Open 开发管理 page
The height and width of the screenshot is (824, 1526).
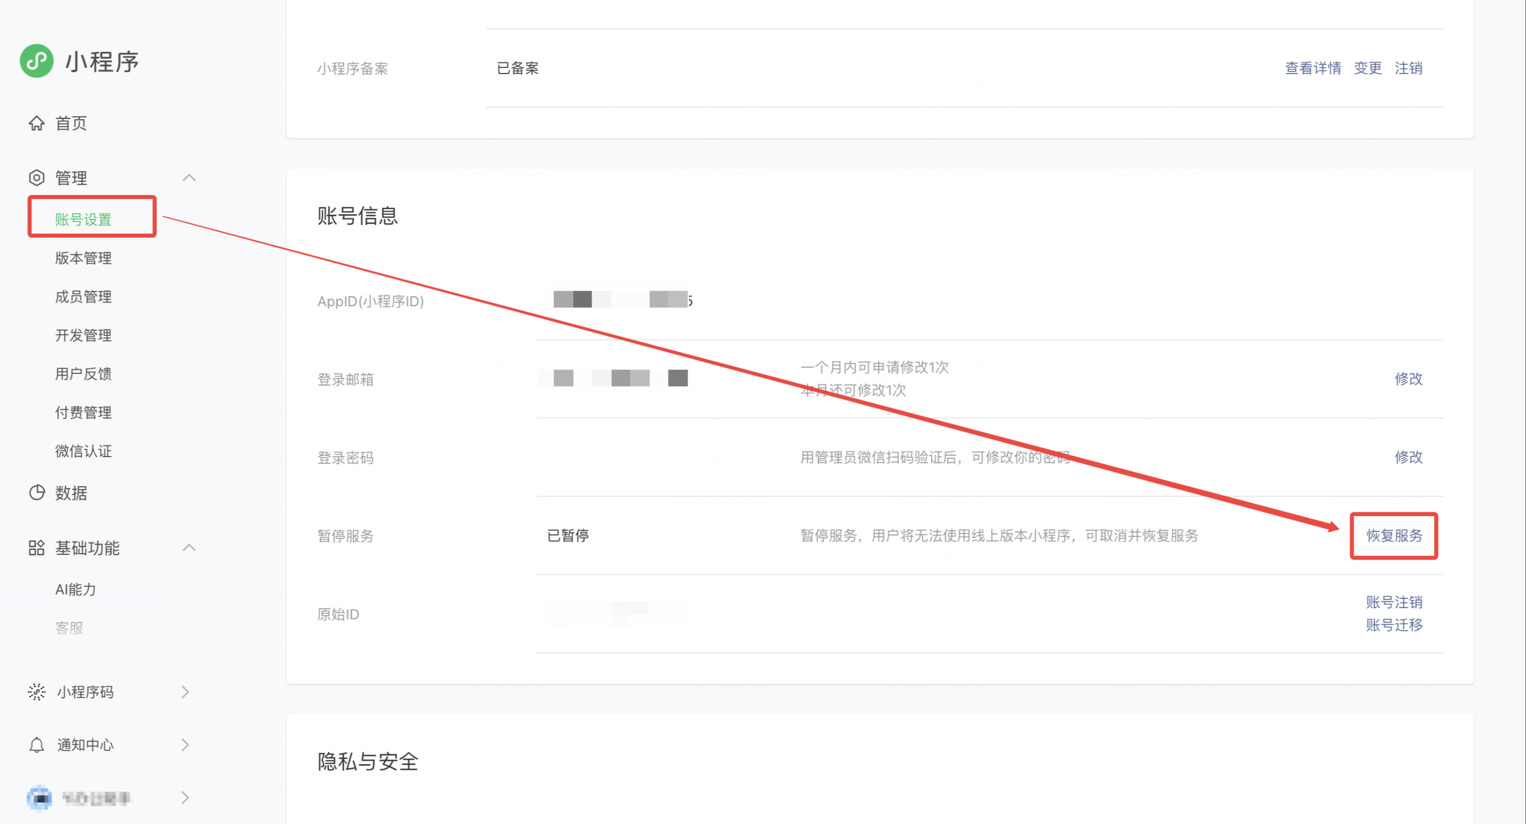83,335
